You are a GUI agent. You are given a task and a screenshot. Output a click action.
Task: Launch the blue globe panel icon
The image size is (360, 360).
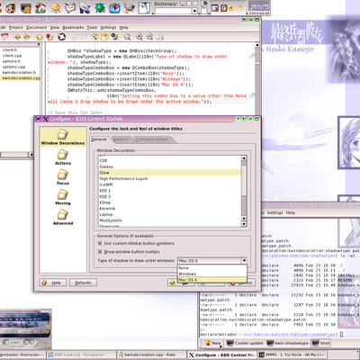(100, 8)
